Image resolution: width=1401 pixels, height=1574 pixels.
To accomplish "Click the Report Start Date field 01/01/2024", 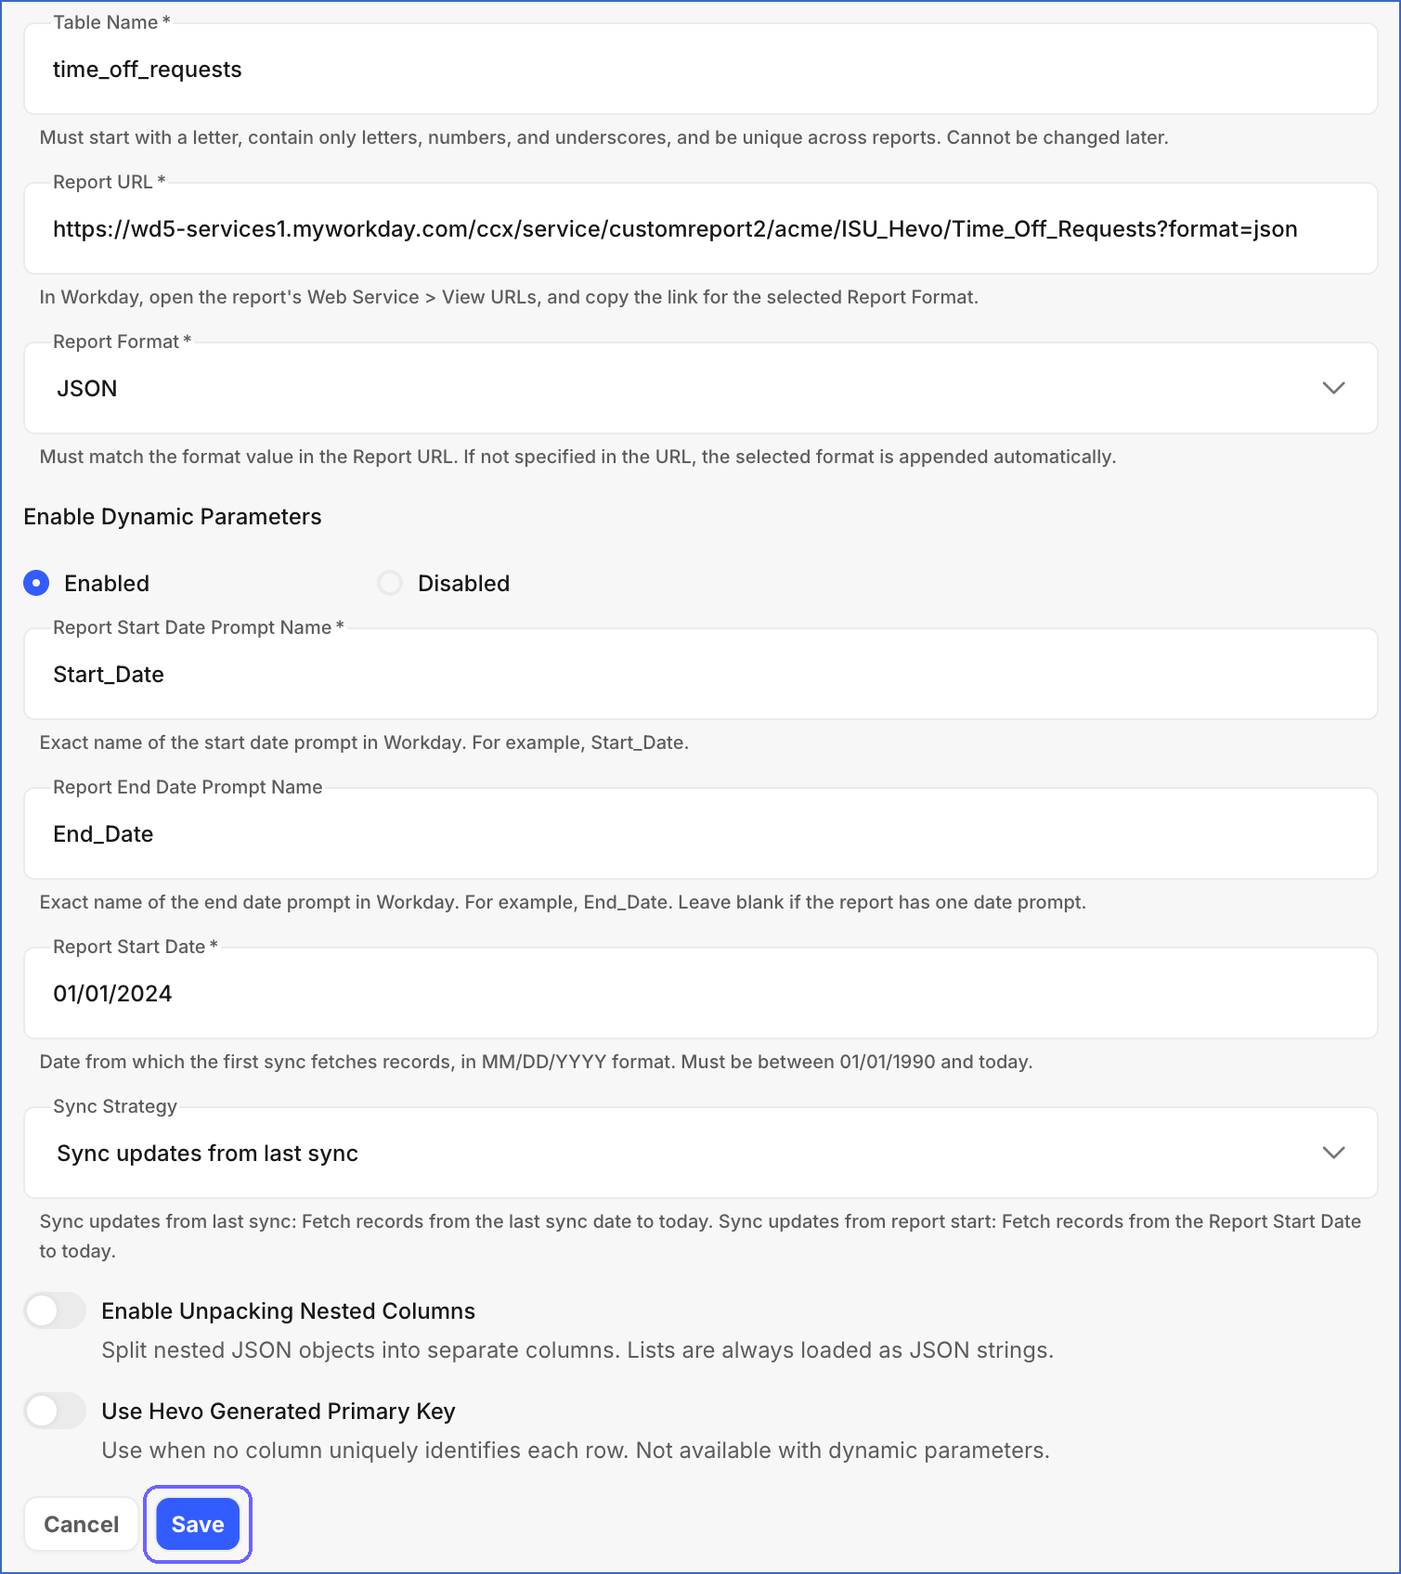I will 701,993.
